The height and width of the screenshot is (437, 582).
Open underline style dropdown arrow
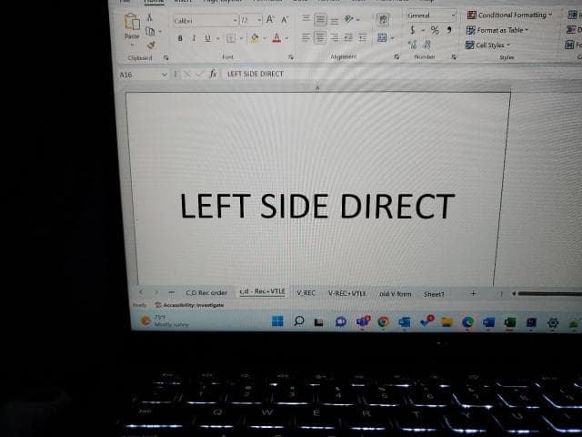pyautogui.click(x=217, y=38)
